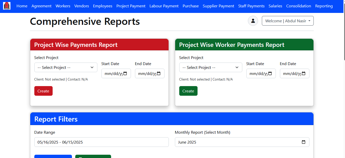Viewport: 345px width, 158px height.
Task: Open Select Project dropdown in Payments Report
Action: tap(66, 67)
